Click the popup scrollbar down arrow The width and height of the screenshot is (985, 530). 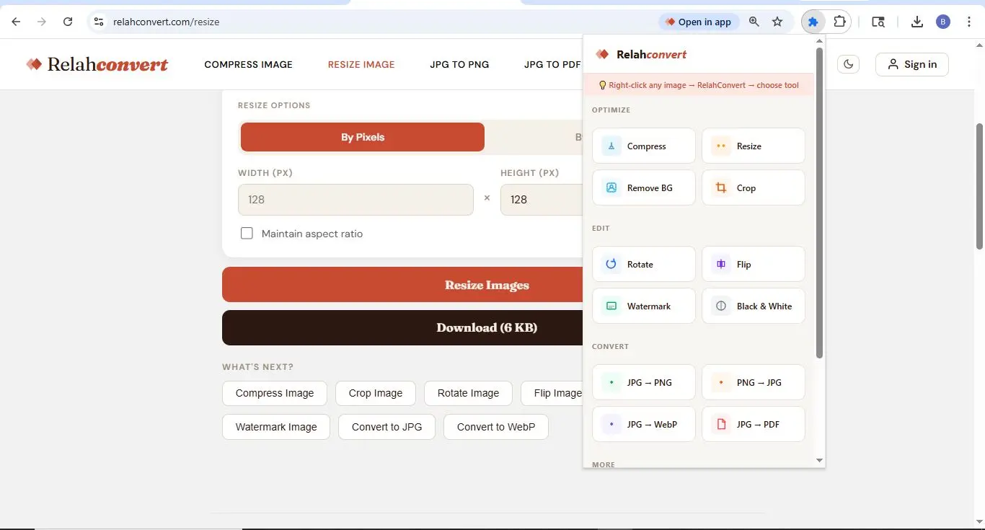819,460
